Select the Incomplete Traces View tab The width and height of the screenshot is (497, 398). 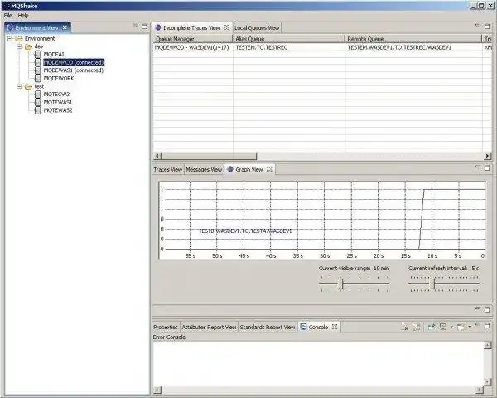tap(191, 28)
